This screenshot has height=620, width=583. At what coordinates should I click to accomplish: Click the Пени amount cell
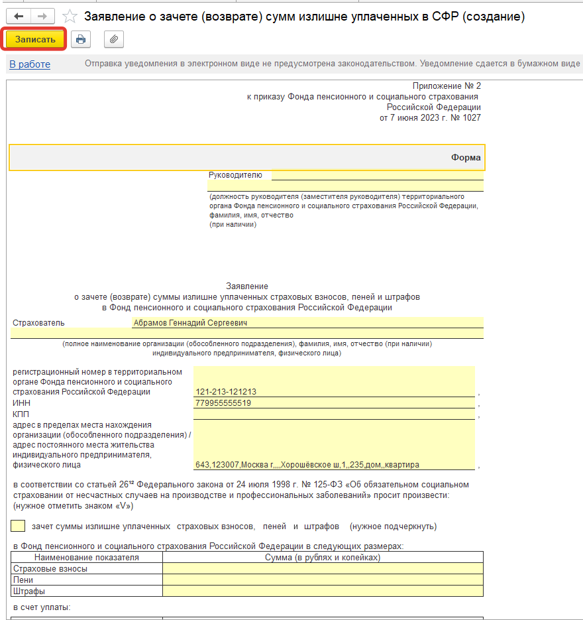pos(323,580)
